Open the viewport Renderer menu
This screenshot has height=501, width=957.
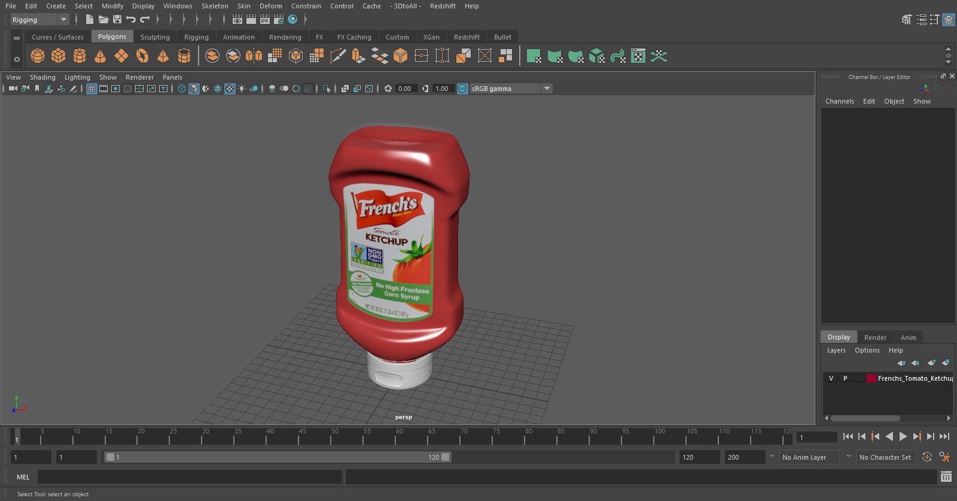(x=139, y=77)
